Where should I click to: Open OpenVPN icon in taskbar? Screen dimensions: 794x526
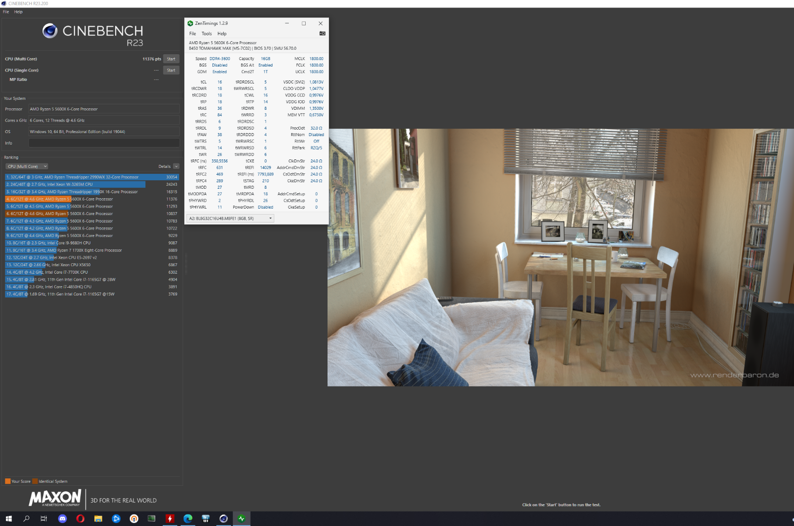pyautogui.click(x=134, y=519)
